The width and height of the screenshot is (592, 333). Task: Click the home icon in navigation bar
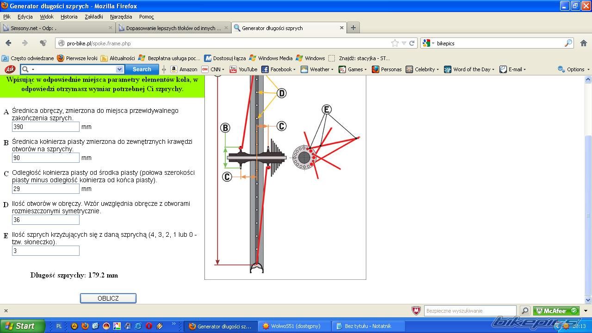click(583, 43)
